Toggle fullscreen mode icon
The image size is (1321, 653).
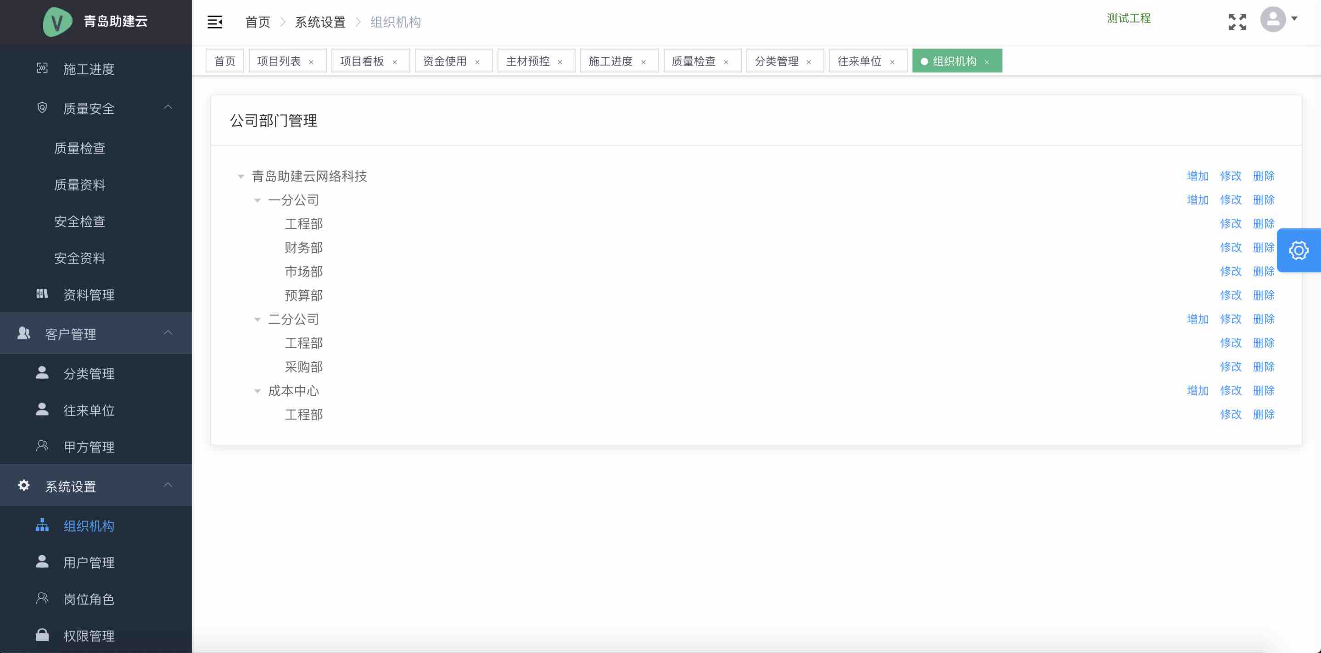pos(1237,22)
